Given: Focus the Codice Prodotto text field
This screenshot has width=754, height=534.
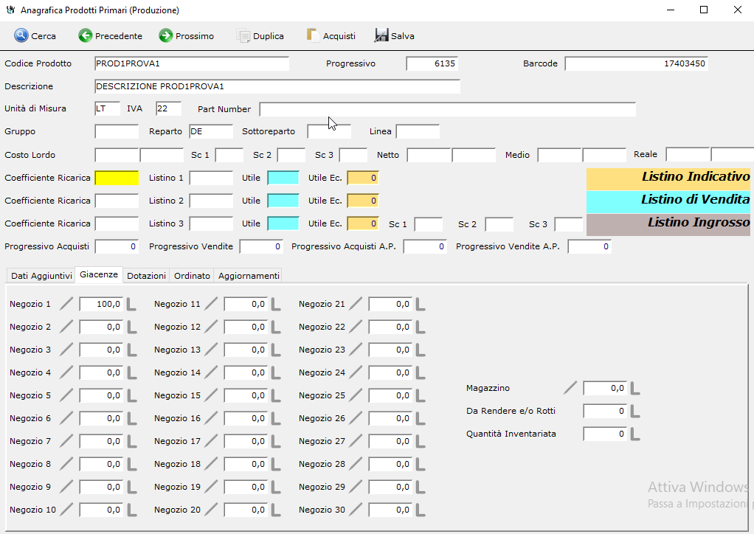Looking at the screenshot, I should pos(192,63).
